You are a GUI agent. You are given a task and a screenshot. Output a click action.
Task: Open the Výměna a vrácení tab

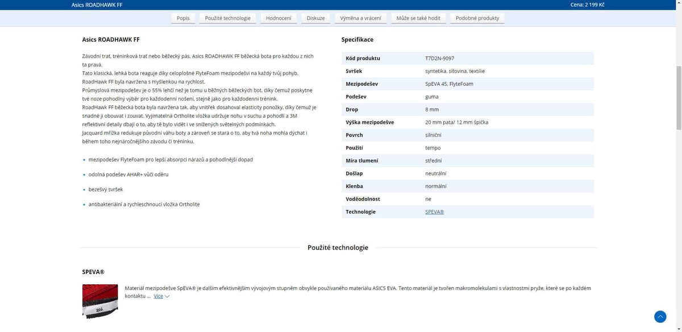tap(361, 18)
